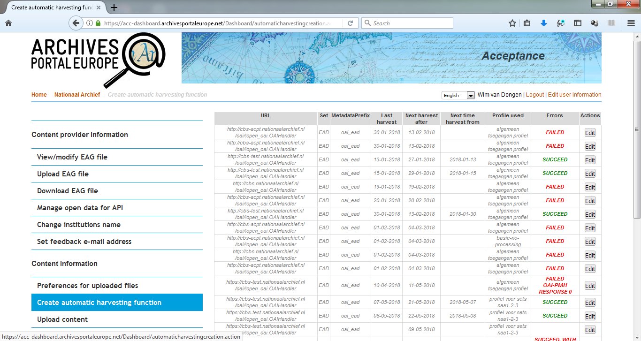Click the 'Content information' heading
Screen dimensions: 641x341
(x=64, y=264)
